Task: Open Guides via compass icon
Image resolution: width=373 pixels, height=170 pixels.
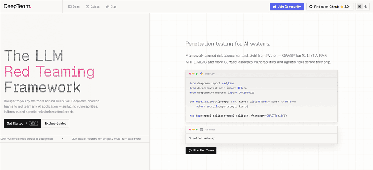Action: (x=88, y=7)
